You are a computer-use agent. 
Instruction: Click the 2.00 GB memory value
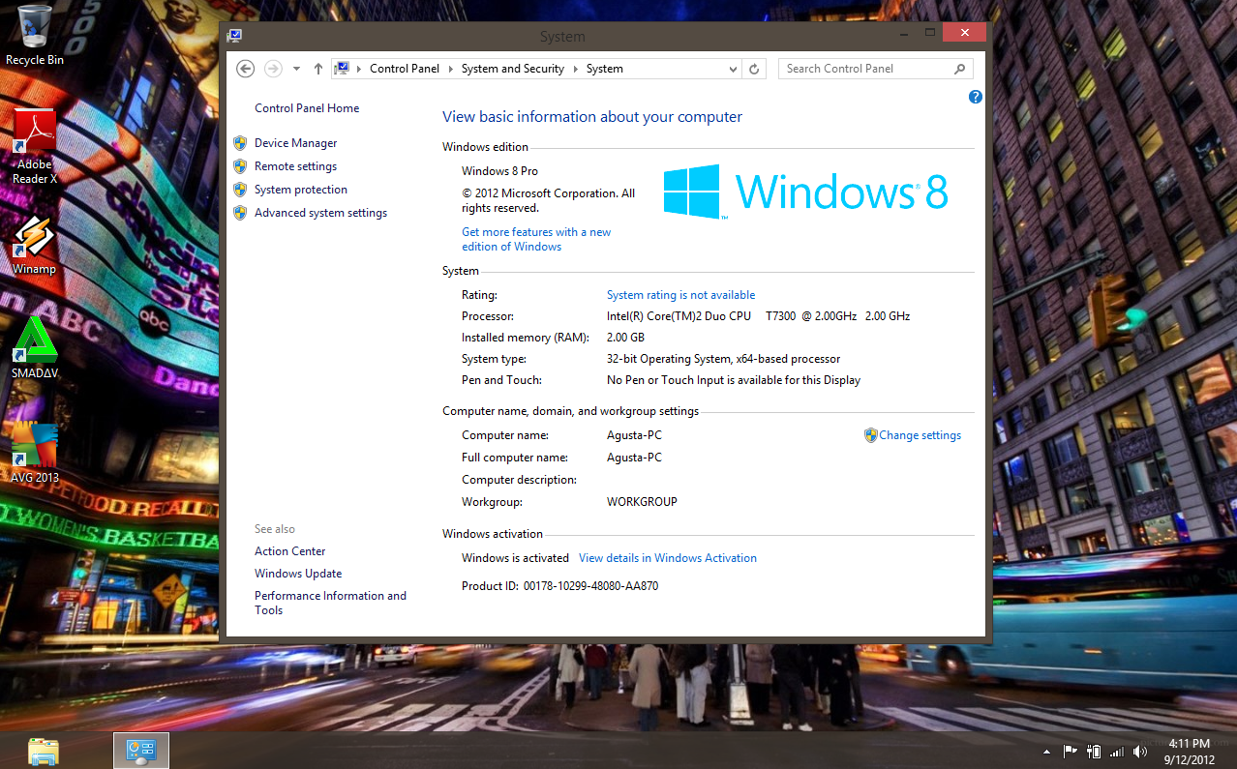[x=625, y=338]
